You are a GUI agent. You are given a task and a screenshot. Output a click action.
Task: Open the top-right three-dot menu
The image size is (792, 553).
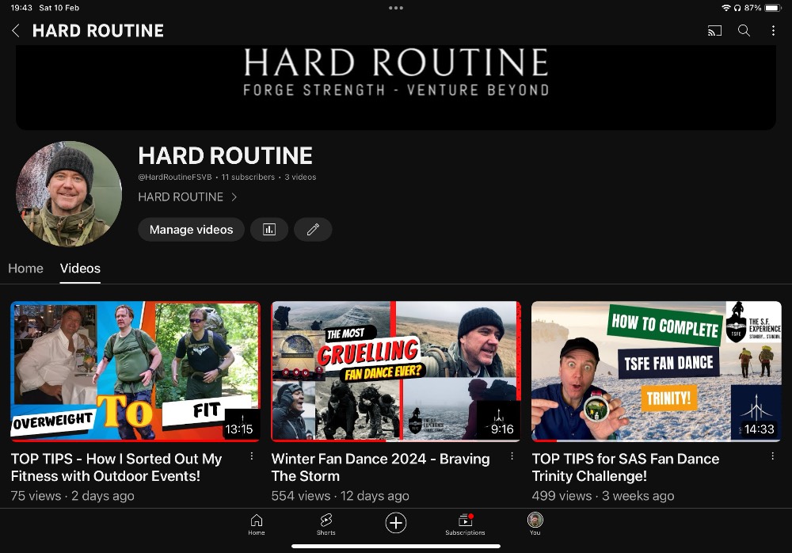[x=773, y=31]
